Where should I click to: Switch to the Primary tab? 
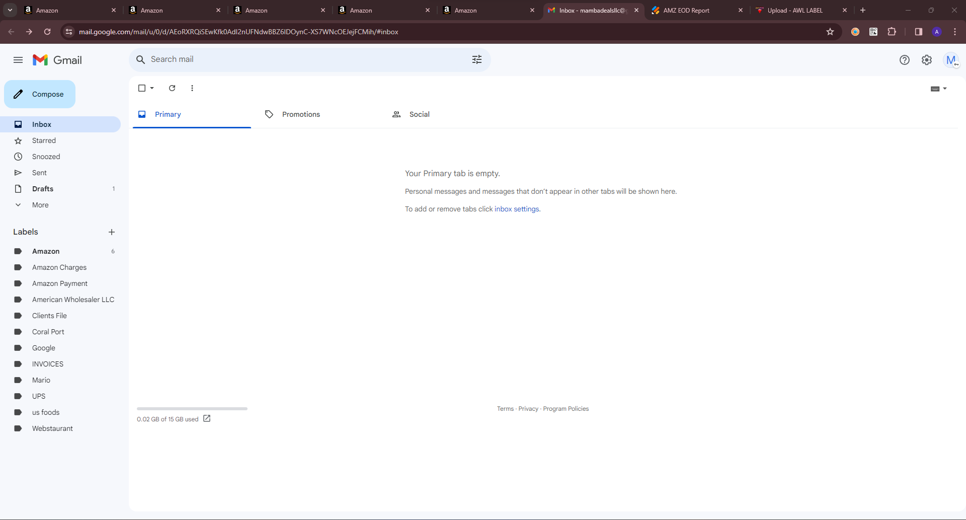pos(192,114)
